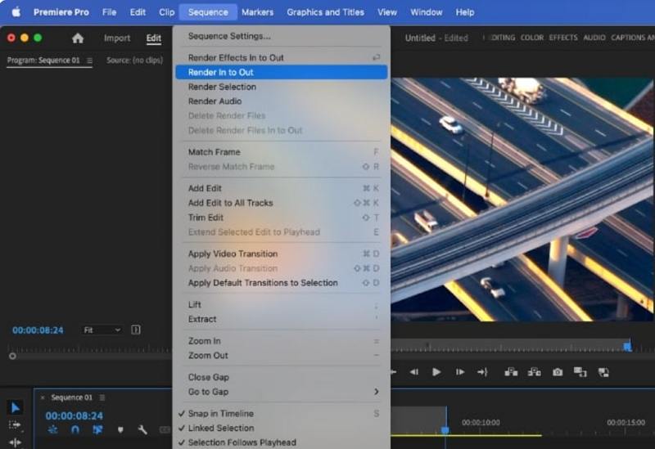Choose Add Edit to All Tracks

(x=282, y=203)
